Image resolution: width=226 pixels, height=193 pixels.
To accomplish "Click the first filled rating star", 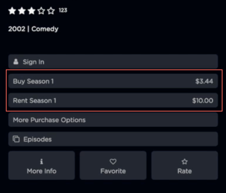I will pyautogui.click(x=12, y=11).
